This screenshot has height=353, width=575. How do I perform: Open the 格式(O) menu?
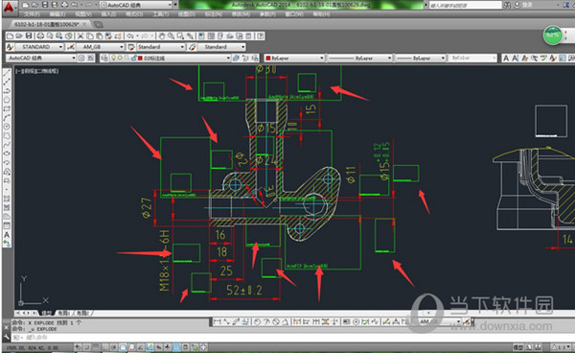point(134,14)
